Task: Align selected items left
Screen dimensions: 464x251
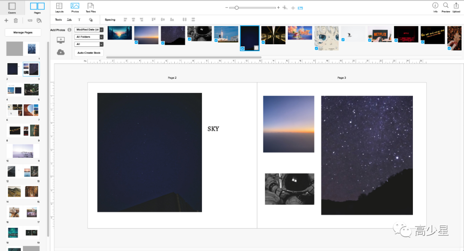Action: [125, 19]
